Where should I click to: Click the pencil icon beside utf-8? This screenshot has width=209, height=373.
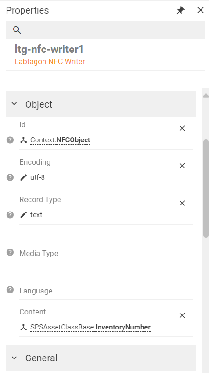(23, 177)
